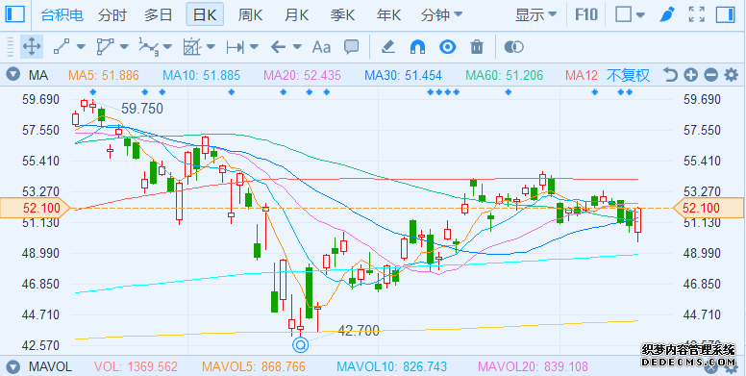
Task: Click the minus zoom-out icon
Action: (x=710, y=75)
